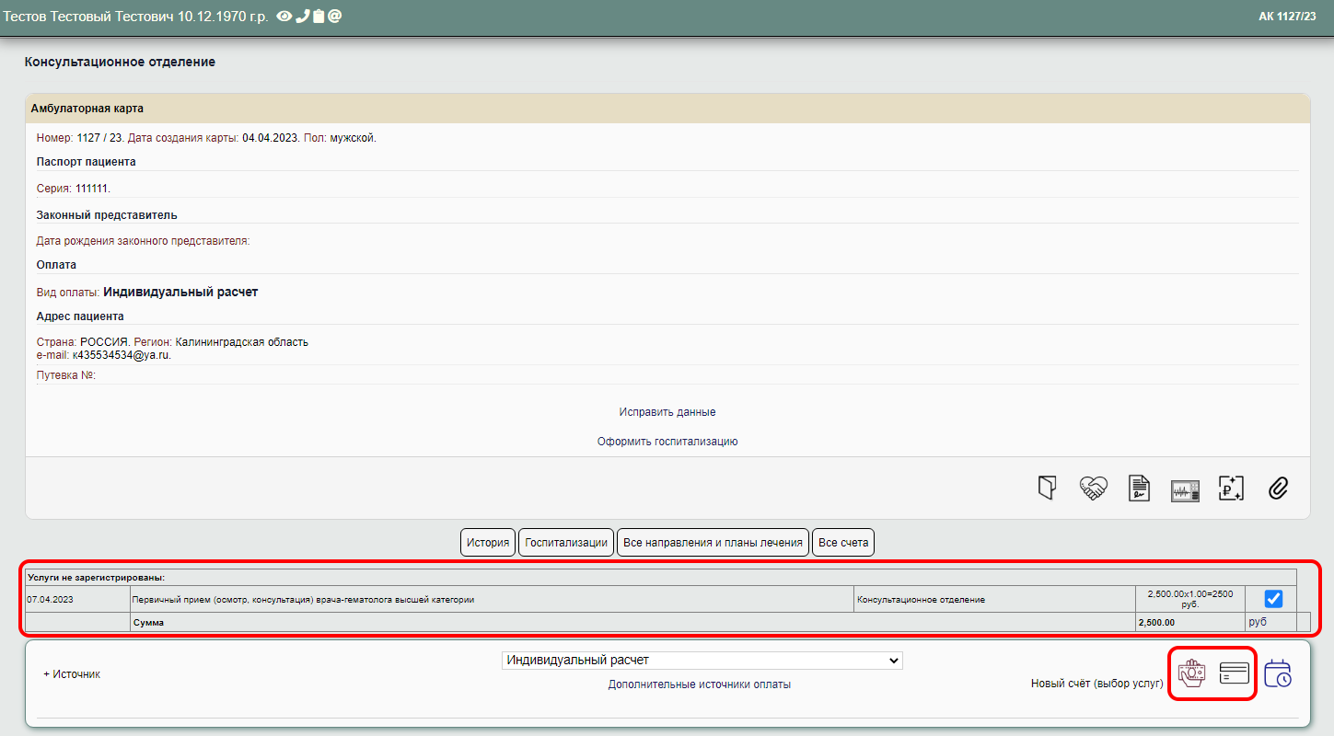Click the @ email icon in the header
Screen dimensions: 1334x736
335,17
